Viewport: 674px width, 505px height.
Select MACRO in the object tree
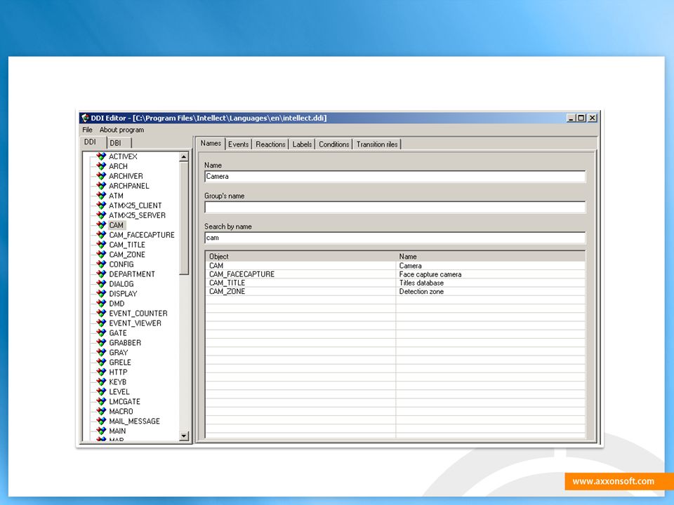click(x=121, y=412)
